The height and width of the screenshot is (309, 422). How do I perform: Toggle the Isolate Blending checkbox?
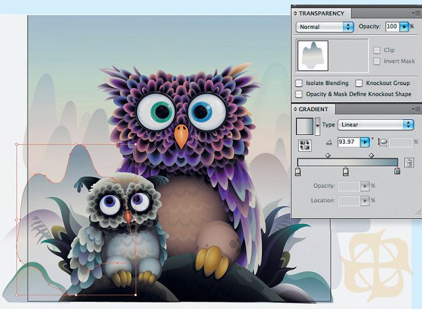click(x=299, y=83)
